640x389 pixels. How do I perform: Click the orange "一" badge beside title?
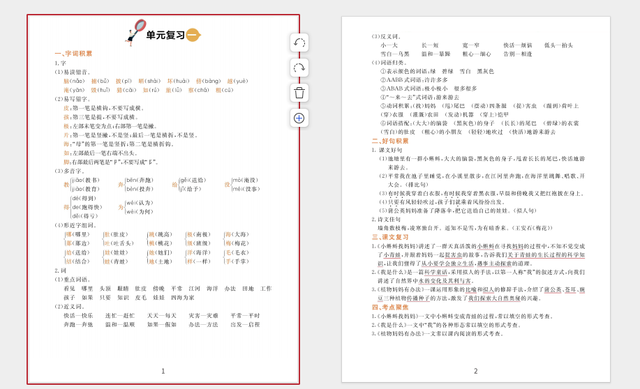point(192,35)
